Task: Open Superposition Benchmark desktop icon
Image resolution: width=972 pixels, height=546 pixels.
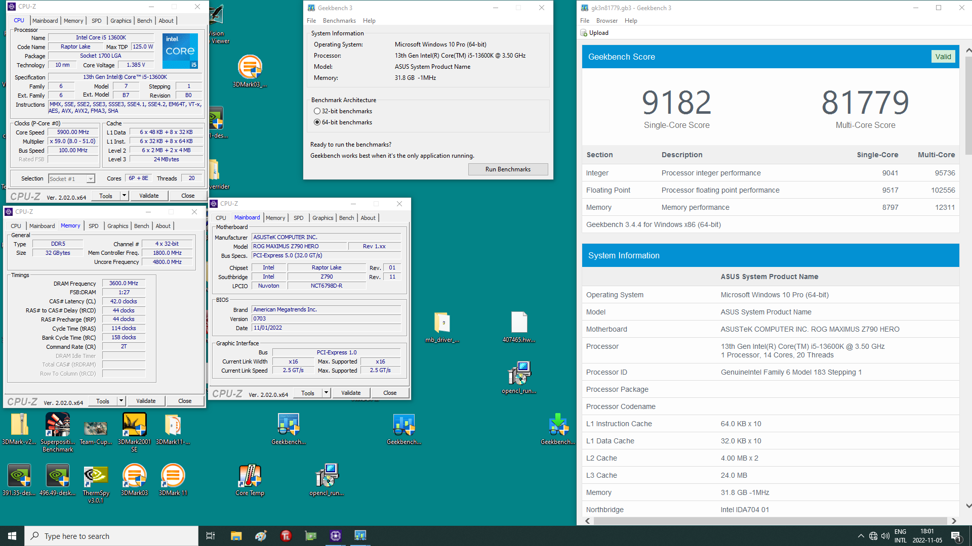Action: click(58, 432)
